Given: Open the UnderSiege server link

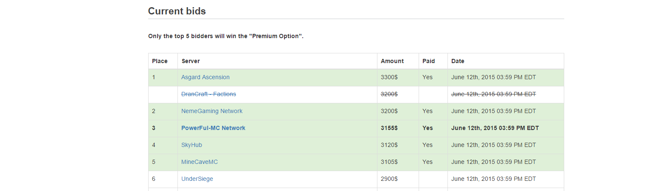Looking at the screenshot, I should (197, 179).
